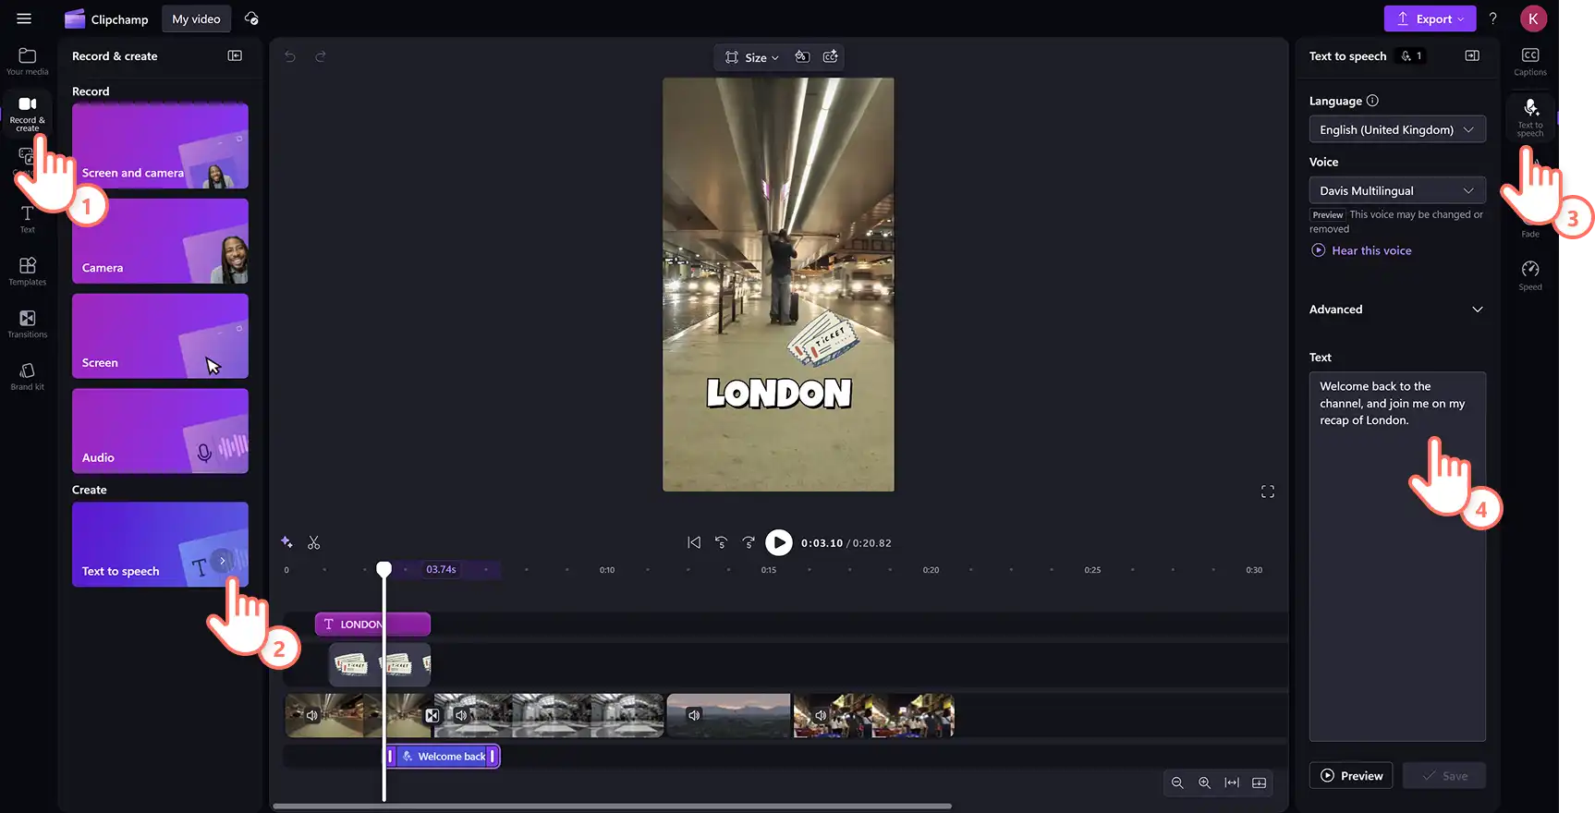The height and width of the screenshot is (813, 1595).
Task: Click the background removal icon next to Size
Action: (x=802, y=57)
